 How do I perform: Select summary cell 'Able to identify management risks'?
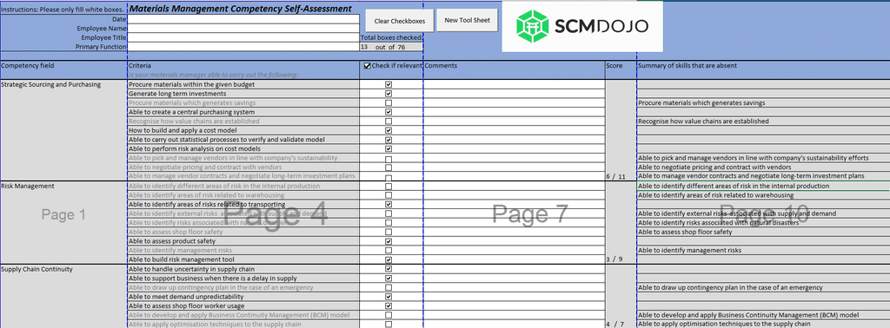coord(763,251)
